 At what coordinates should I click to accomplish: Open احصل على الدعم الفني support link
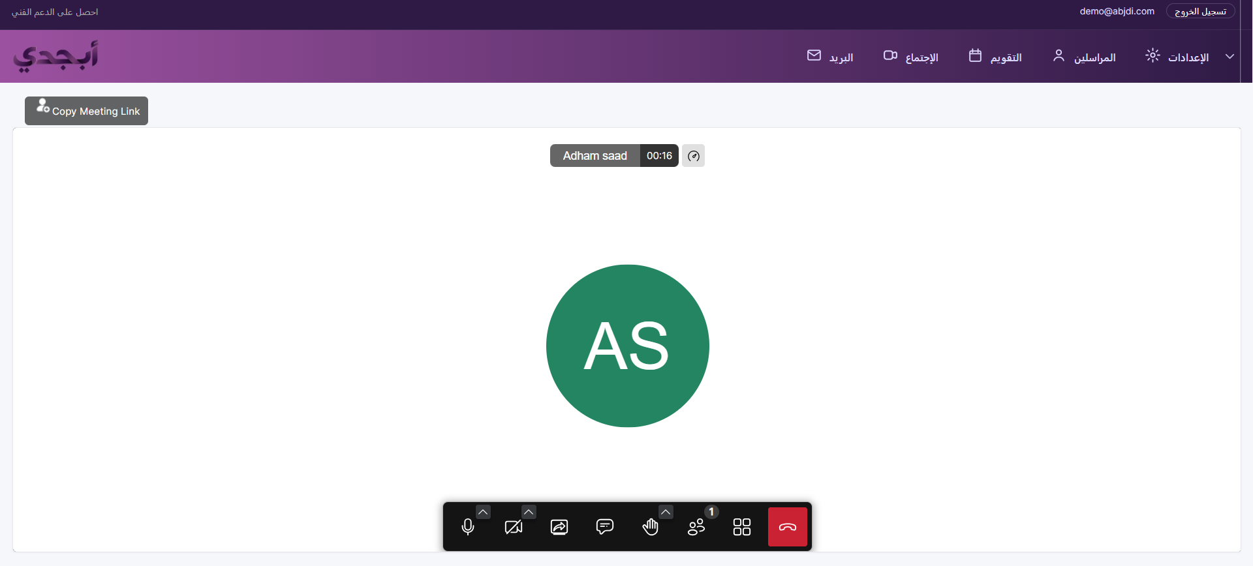55,12
